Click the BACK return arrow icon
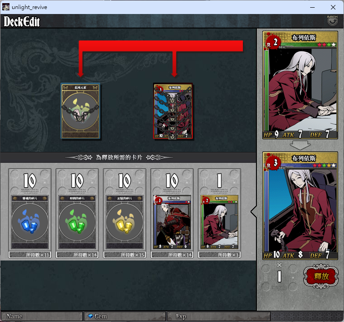This screenshot has height=322, width=344. (332, 20)
